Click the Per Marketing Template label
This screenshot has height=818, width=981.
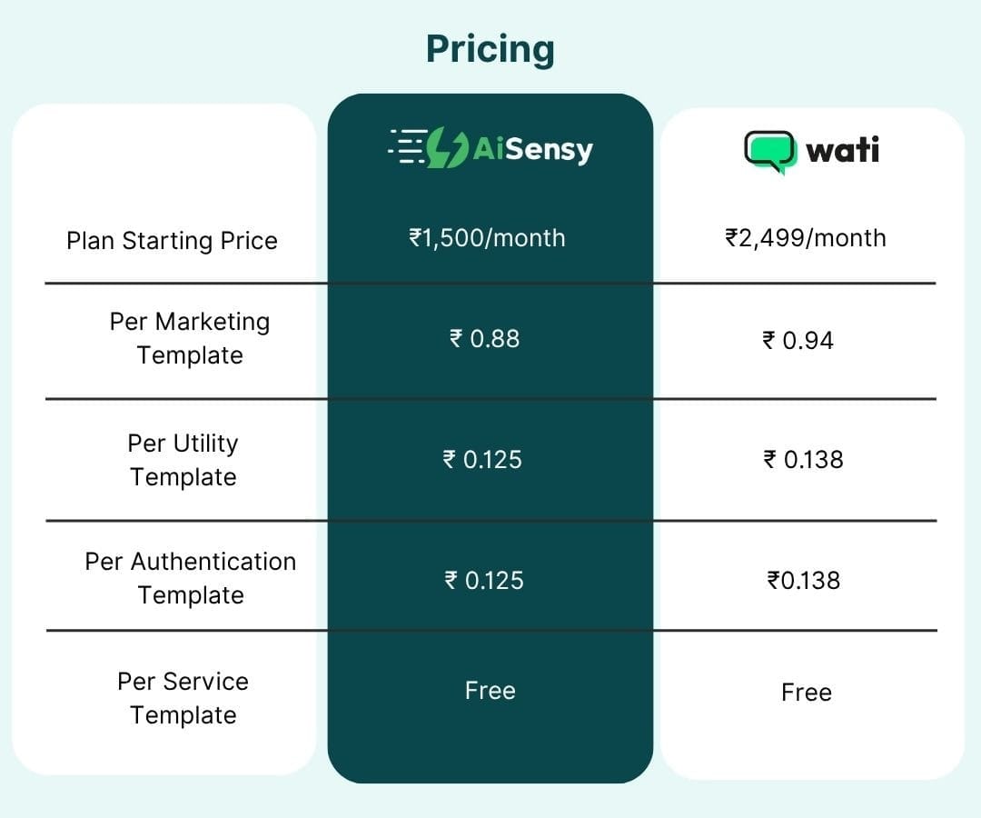(190, 338)
